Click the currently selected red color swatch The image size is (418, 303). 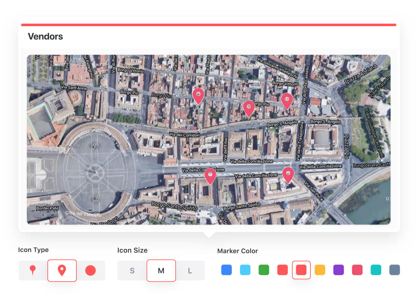click(x=301, y=270)
